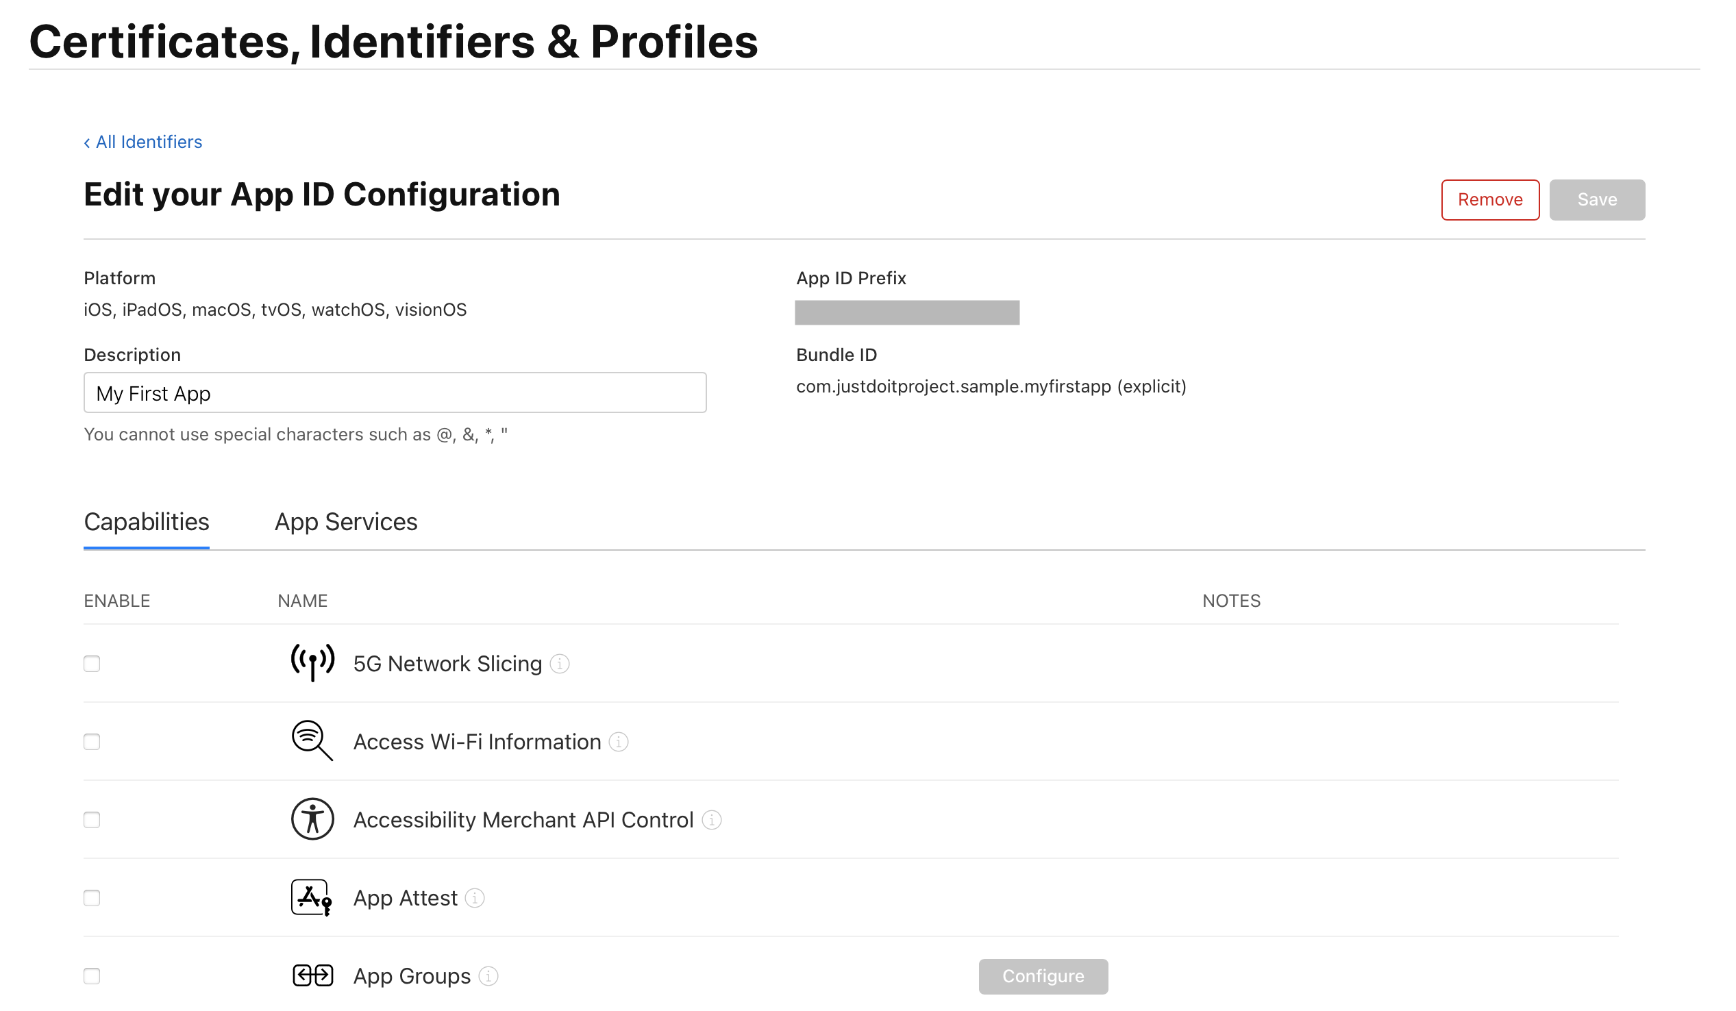Screen dimensions: 1736x1011
Task: Click the App Groups icon
Action: (x=313, y=976)
